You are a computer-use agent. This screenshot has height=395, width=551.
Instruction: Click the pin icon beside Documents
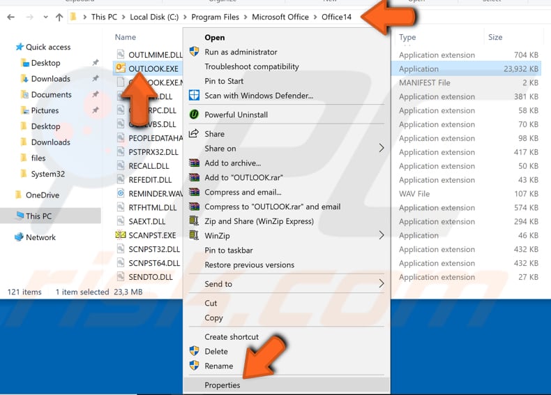click(x=96, y=94)
